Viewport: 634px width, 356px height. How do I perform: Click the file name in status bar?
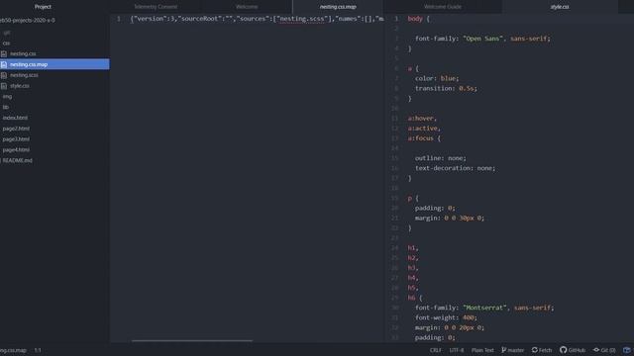[x=13, y=350]
